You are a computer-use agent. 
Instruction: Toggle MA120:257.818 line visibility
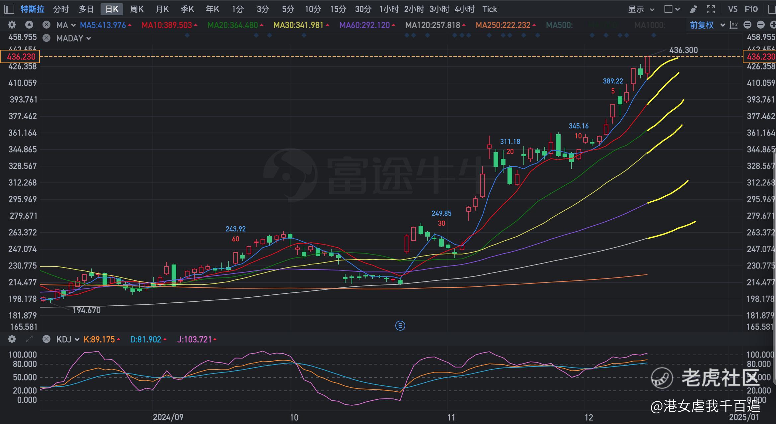[435, 25]
